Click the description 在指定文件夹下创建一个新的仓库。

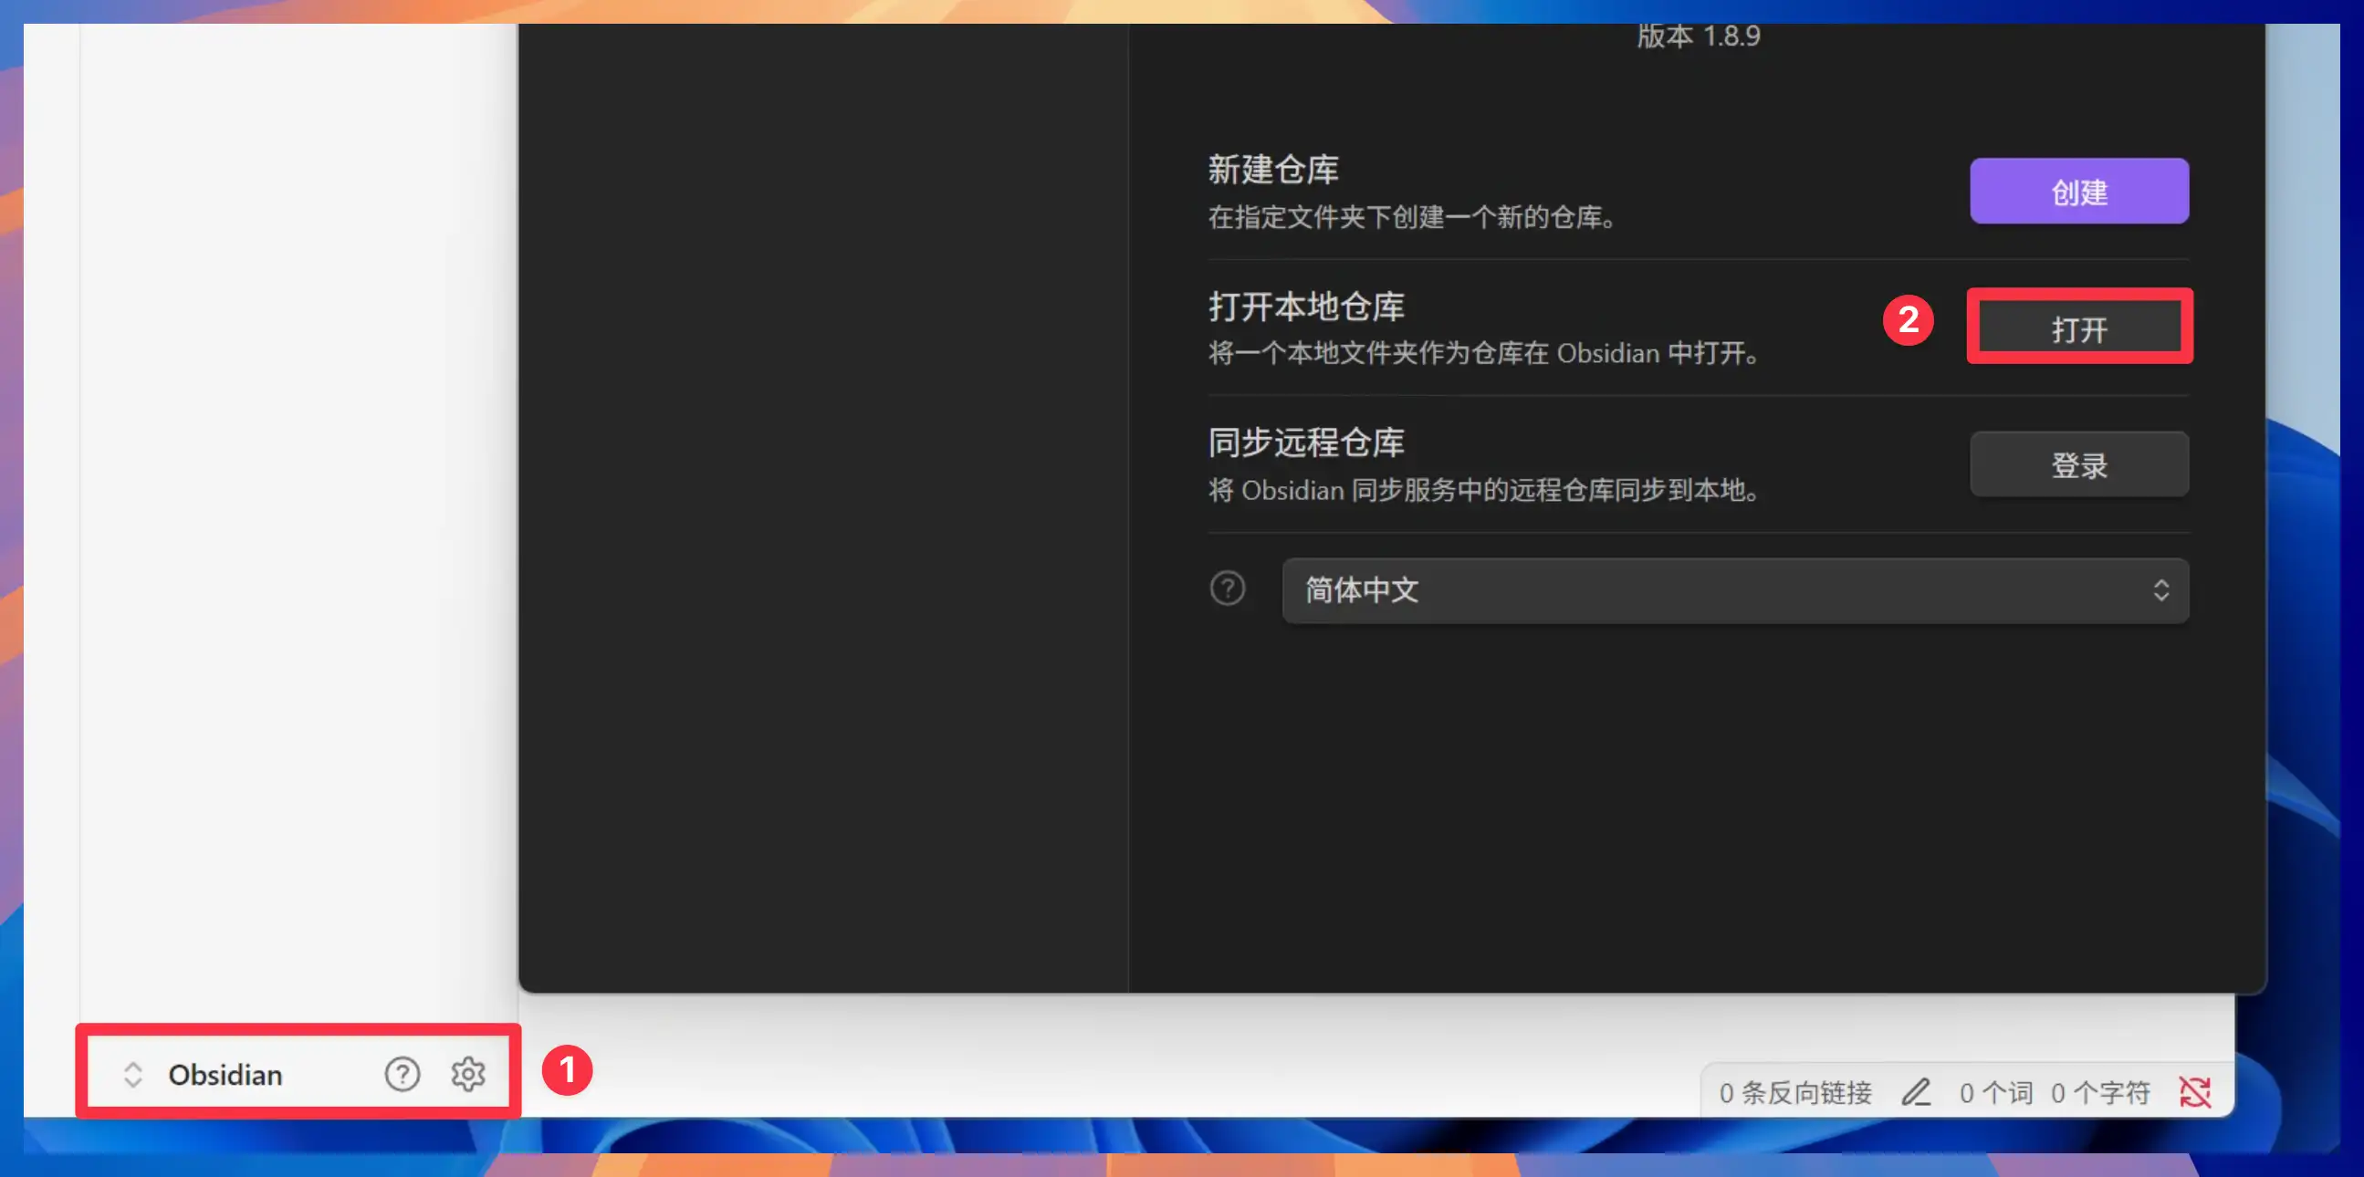pyautogui.click(x=1413, y=217)
